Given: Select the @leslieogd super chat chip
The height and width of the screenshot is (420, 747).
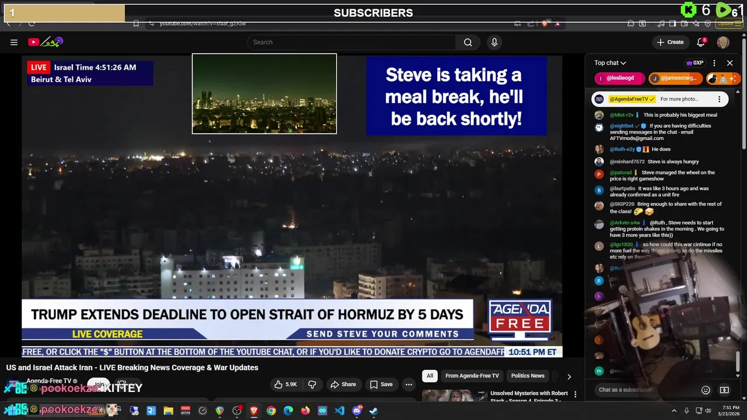Looking at the screenshot, I should (620, 78).
